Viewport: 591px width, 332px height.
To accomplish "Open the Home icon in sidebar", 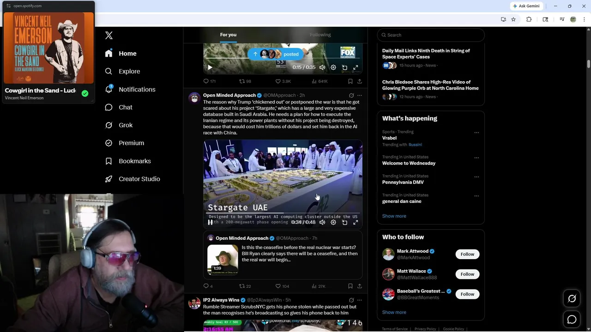I will 109,53.
